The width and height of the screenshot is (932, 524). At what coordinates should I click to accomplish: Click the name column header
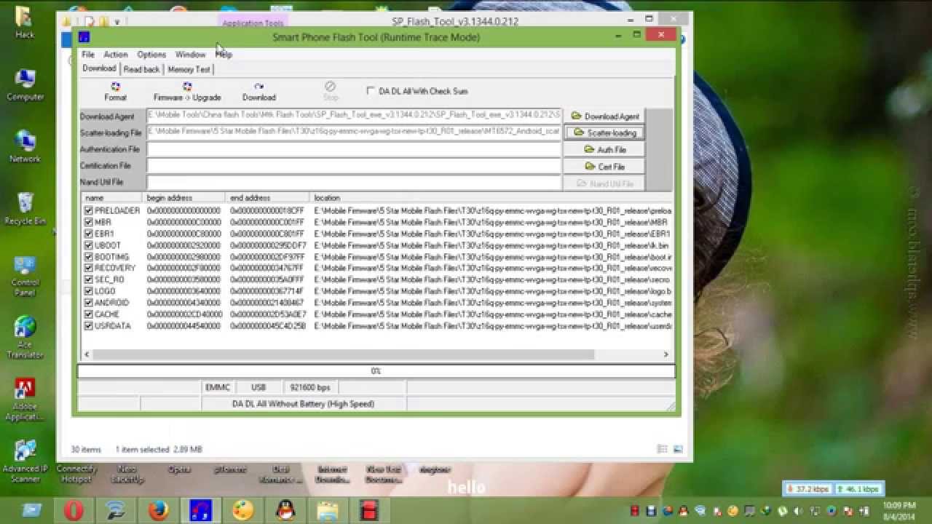(x=112, y=198)
